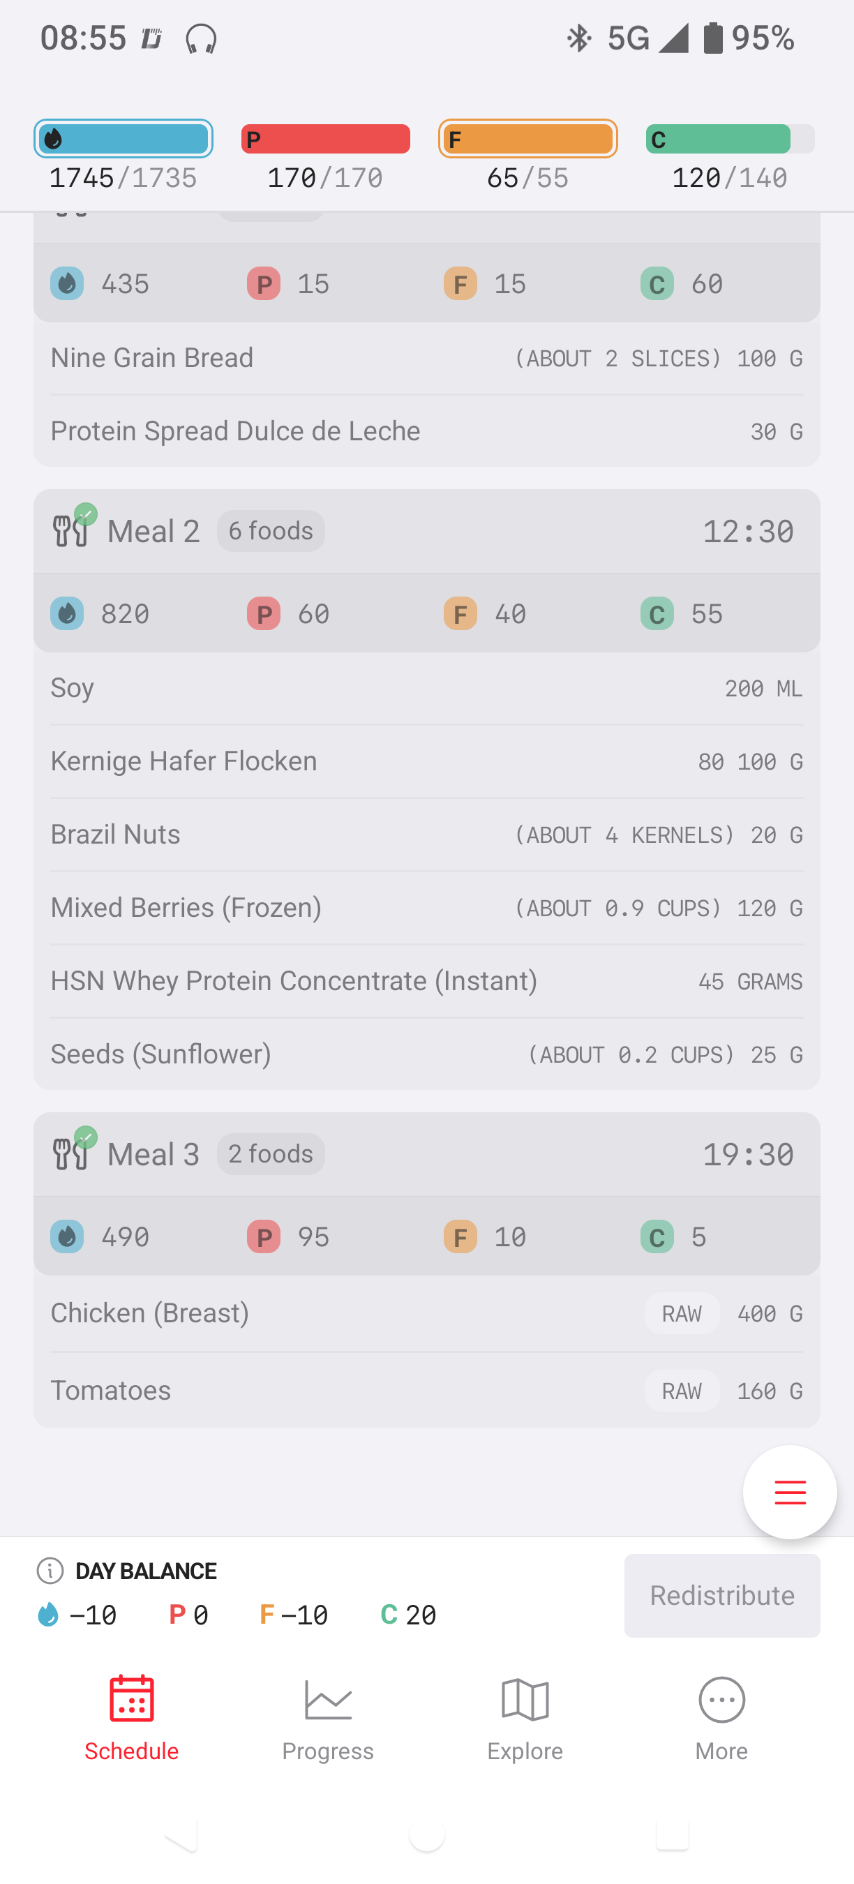
Task: Tap RAW tag on Tomatoes row
Action: [x=682, y=1391]
